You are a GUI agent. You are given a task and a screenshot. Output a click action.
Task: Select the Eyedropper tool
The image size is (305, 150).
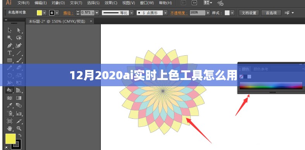[10, 106]
